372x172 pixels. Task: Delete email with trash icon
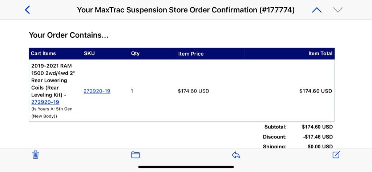(x=36, y=155)
